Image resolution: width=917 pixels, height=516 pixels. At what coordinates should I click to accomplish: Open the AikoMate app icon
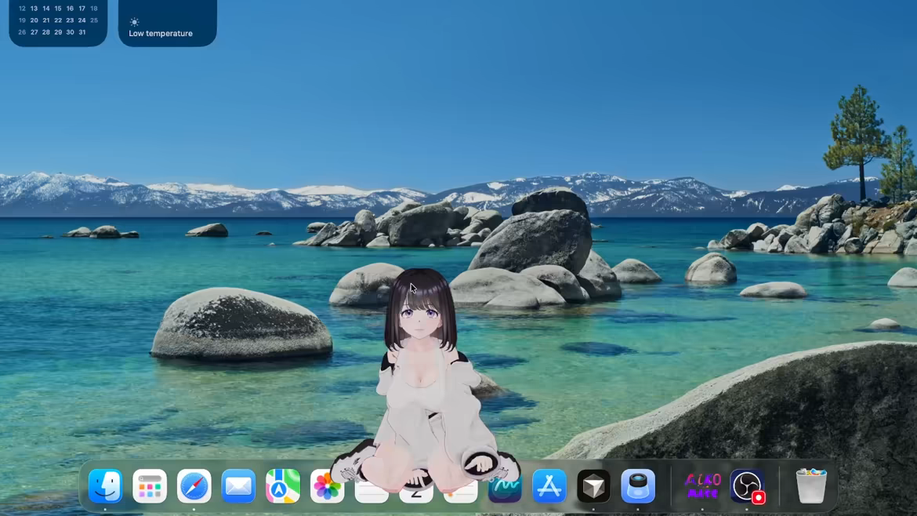pyautogui.click(x=702, y=485)
